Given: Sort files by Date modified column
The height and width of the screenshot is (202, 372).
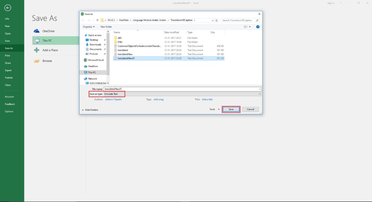Looking at the screenshot, I should (x=171, y=33).
